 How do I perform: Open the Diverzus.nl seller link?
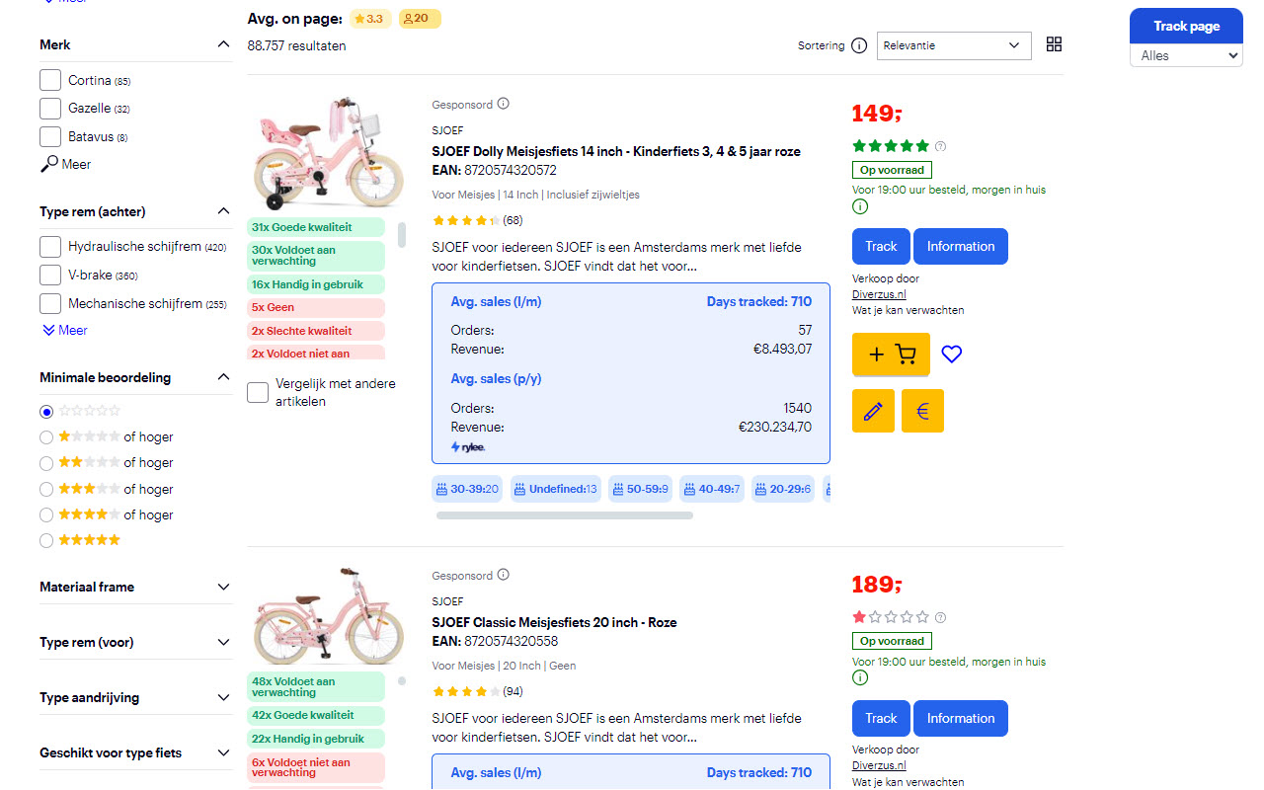[x=879, y=294]
